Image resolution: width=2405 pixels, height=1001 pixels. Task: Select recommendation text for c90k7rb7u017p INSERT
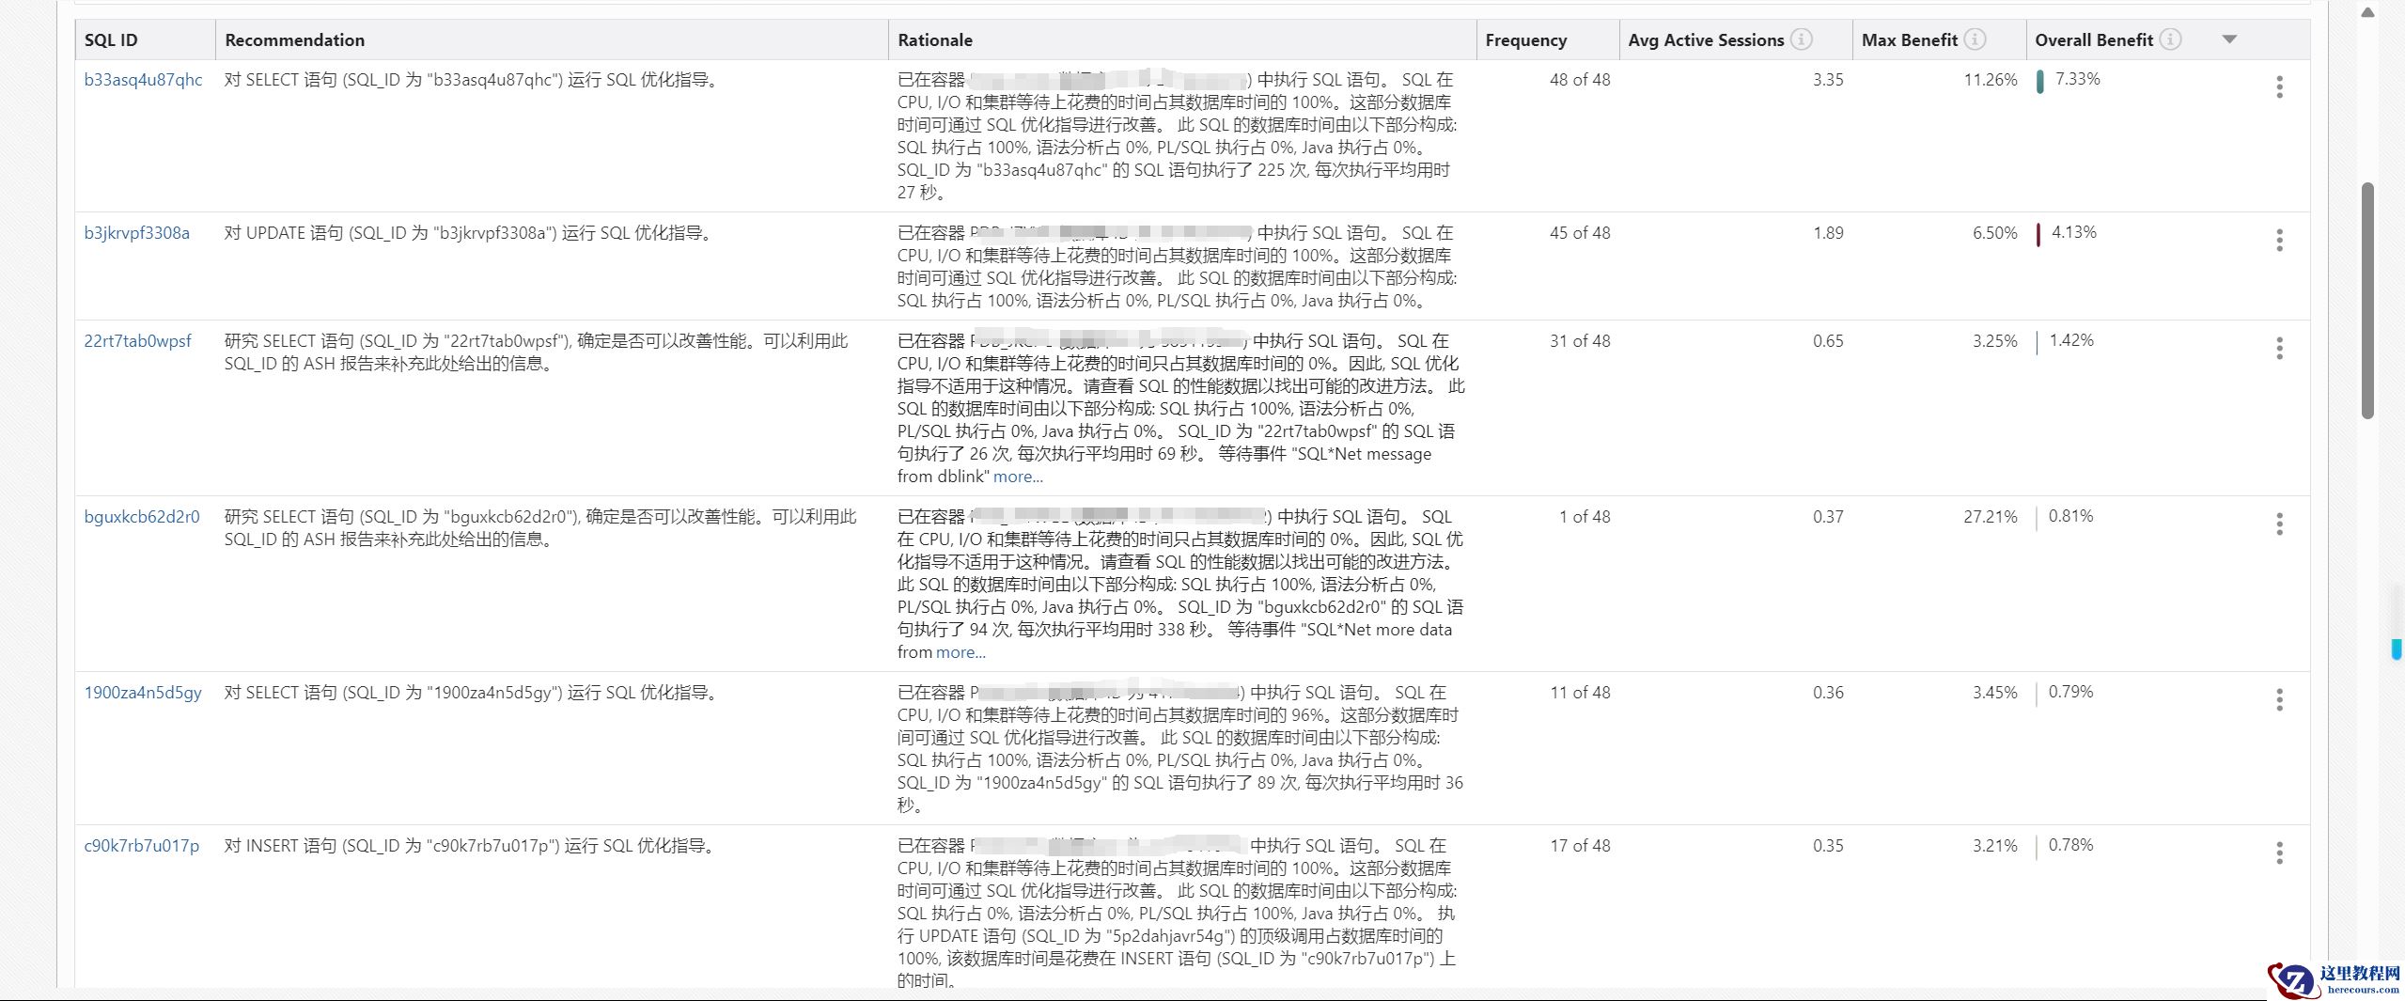471,846
